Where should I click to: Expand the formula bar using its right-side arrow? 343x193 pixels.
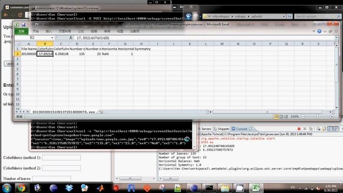click(x=337, y=38)
